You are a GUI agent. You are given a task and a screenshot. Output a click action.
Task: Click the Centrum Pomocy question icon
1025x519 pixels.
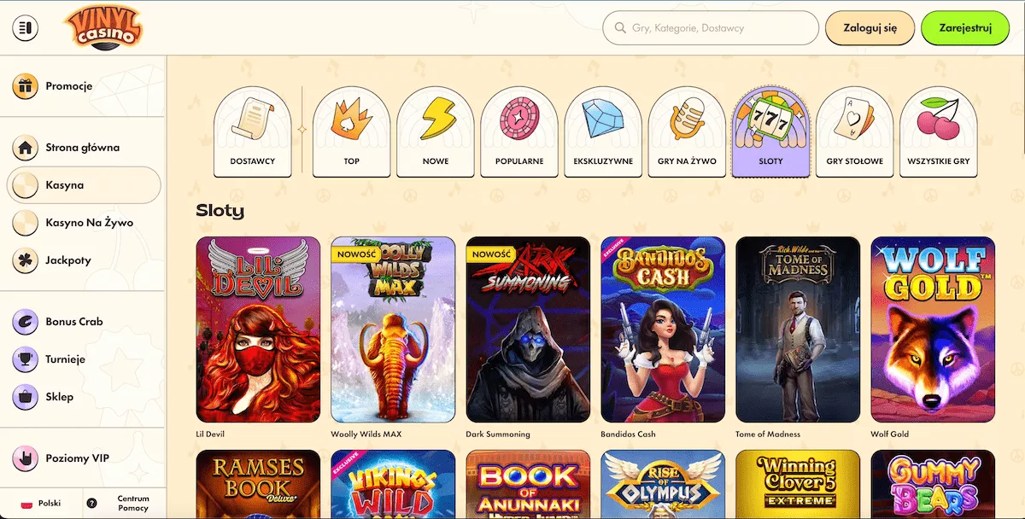click(92, 504)
